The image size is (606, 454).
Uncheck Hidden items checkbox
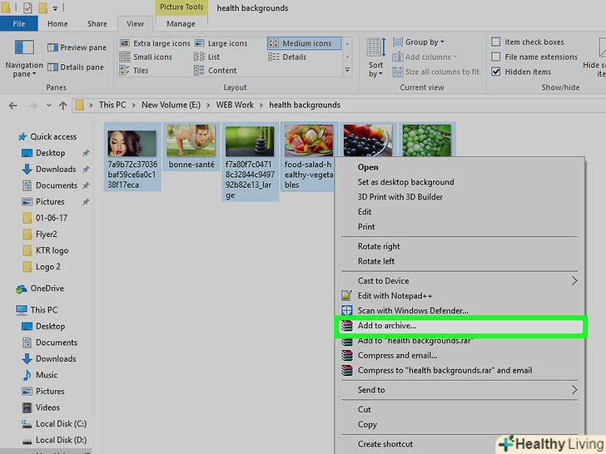(495, 72)
